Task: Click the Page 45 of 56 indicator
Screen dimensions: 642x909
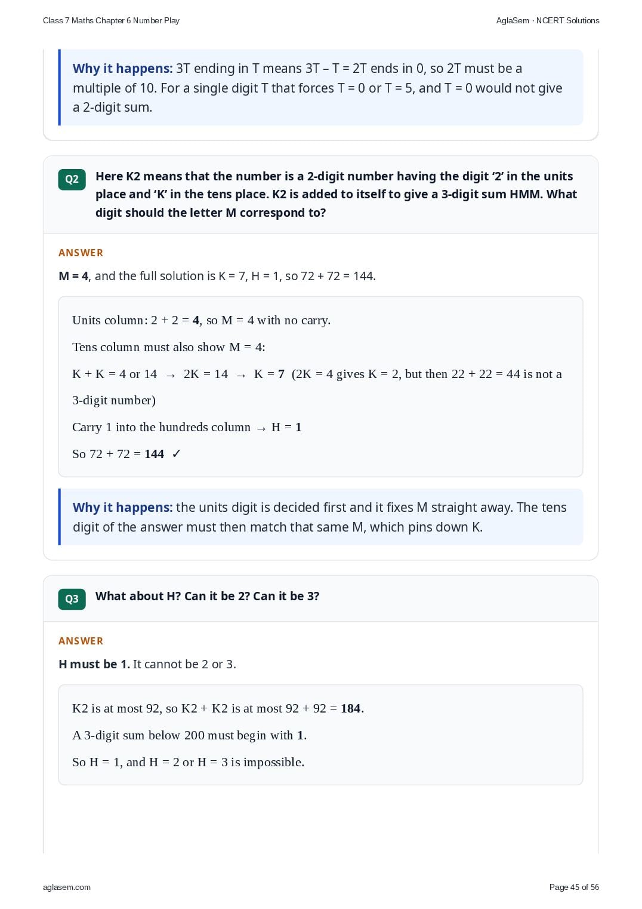Action: click(574, 887)
